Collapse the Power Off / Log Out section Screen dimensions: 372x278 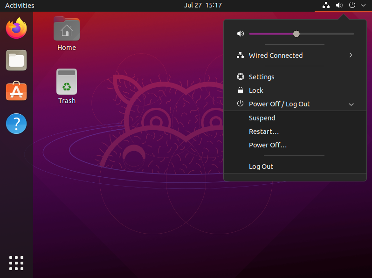pyautogui.click(x=351, y=104)
